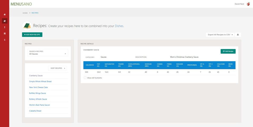The height and width of the screenshot is (127, 253).
Task: Open the third sidebar icon below Recipes
Action: (x=5, y=27)
